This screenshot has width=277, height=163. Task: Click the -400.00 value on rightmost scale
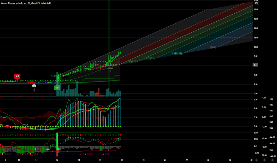coord(273,156)
